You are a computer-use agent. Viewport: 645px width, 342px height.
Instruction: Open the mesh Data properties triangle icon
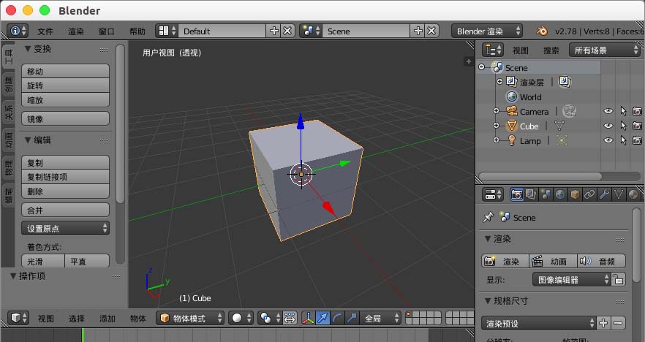pos(619,194)
